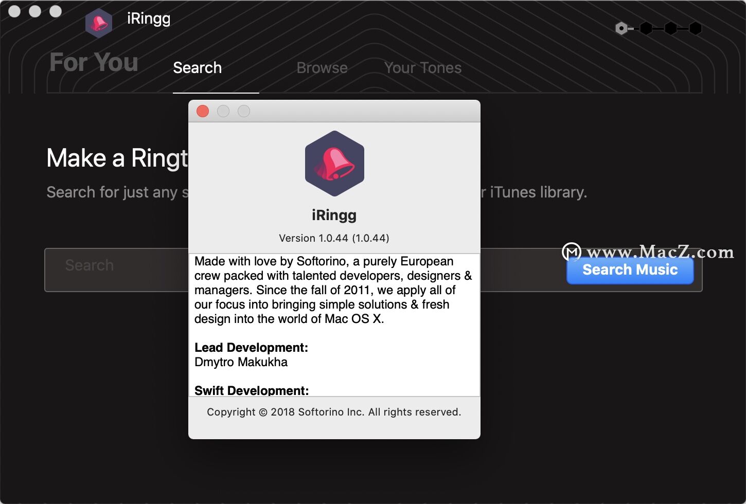Click the Make a Ringt heading in main window
Screen dimensions: 746x504
coord(117,158)
